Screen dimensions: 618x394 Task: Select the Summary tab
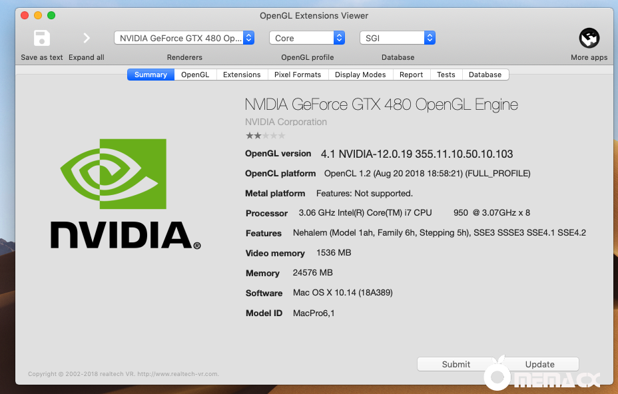tap(151, 75)
